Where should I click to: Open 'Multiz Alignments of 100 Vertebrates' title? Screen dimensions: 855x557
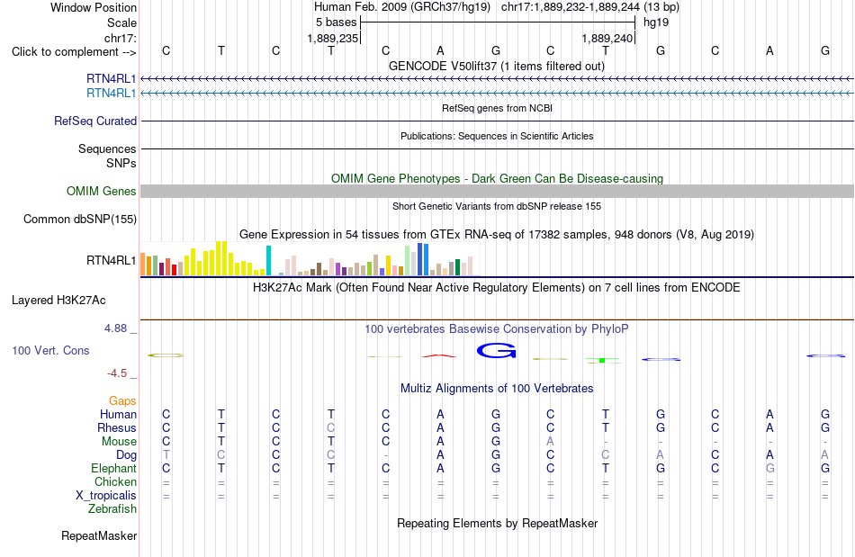[x=497, y=388]
